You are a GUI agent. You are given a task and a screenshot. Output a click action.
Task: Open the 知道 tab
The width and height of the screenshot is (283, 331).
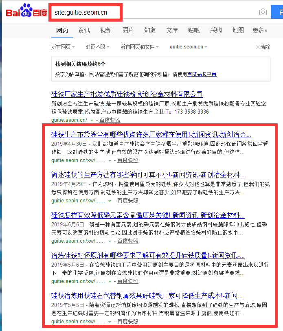point(150,31)
